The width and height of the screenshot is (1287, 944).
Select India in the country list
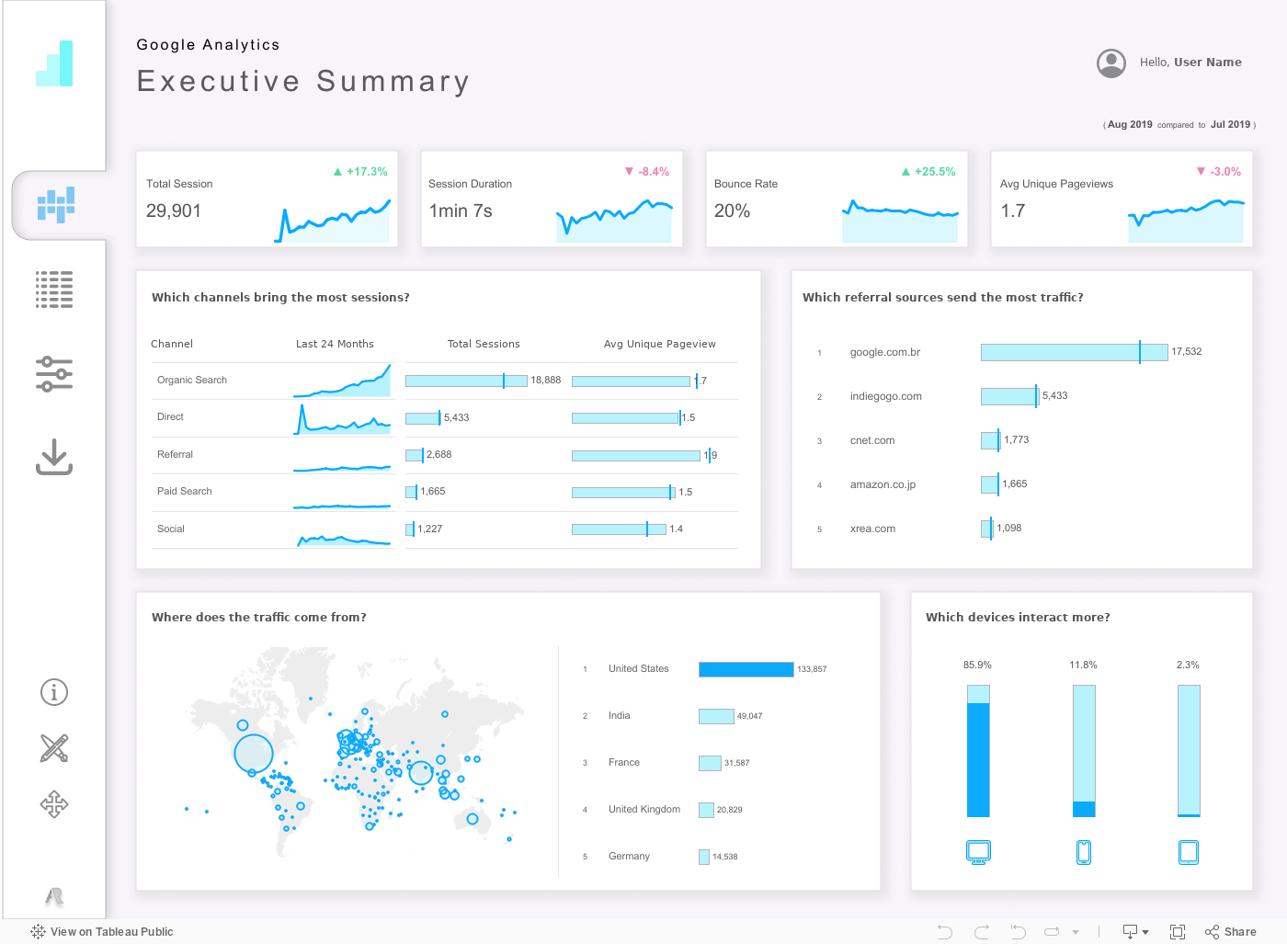point(619,715)
